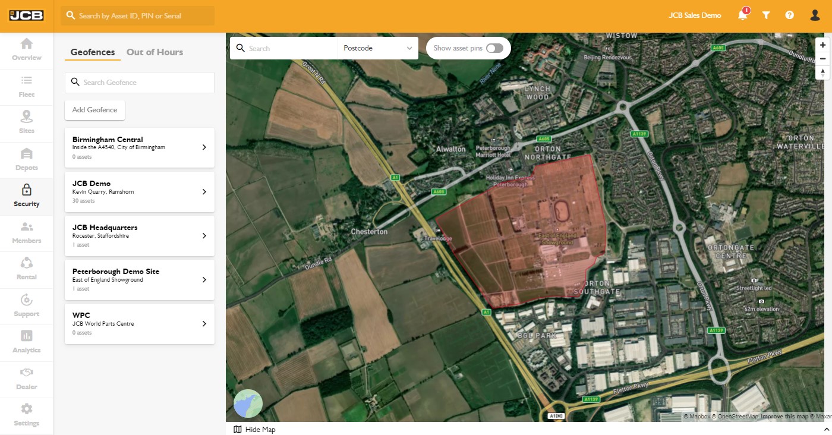Click the asset ID search field
This screenshot has width=832, height=435.
click(137, 15)
